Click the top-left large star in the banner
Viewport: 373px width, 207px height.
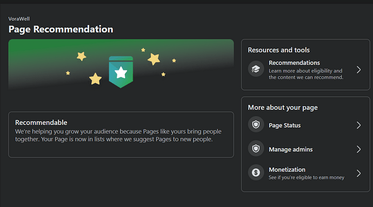81,57
